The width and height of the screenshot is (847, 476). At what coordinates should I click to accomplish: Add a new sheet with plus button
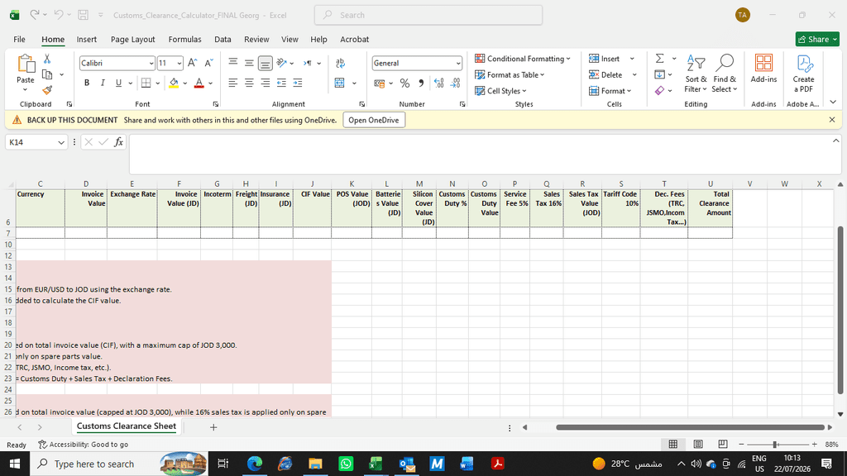213,427
